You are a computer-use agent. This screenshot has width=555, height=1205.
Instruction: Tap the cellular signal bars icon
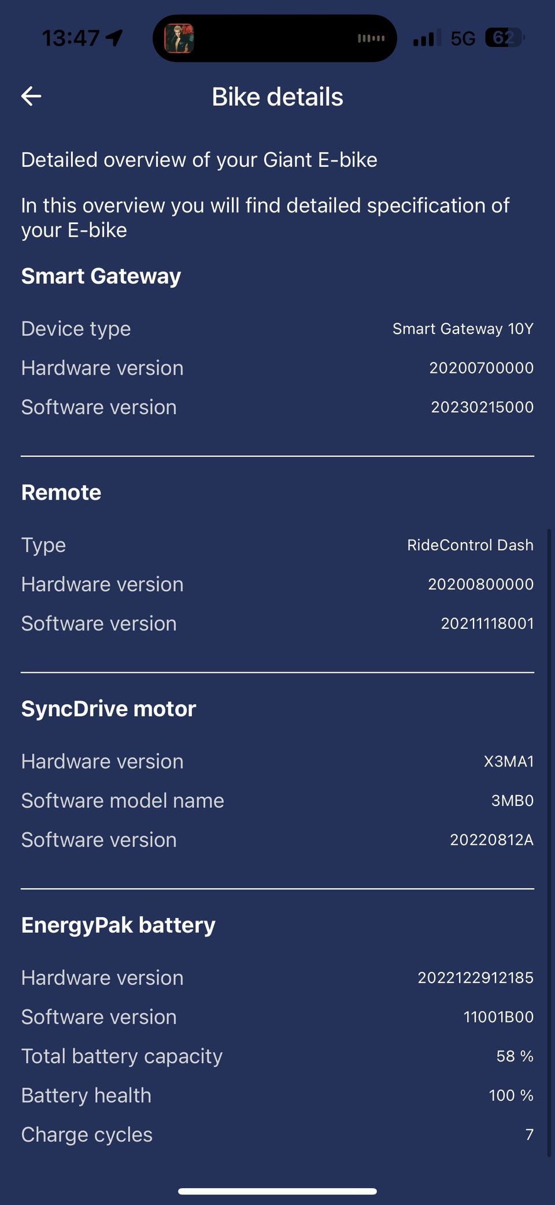coord(427,38)
